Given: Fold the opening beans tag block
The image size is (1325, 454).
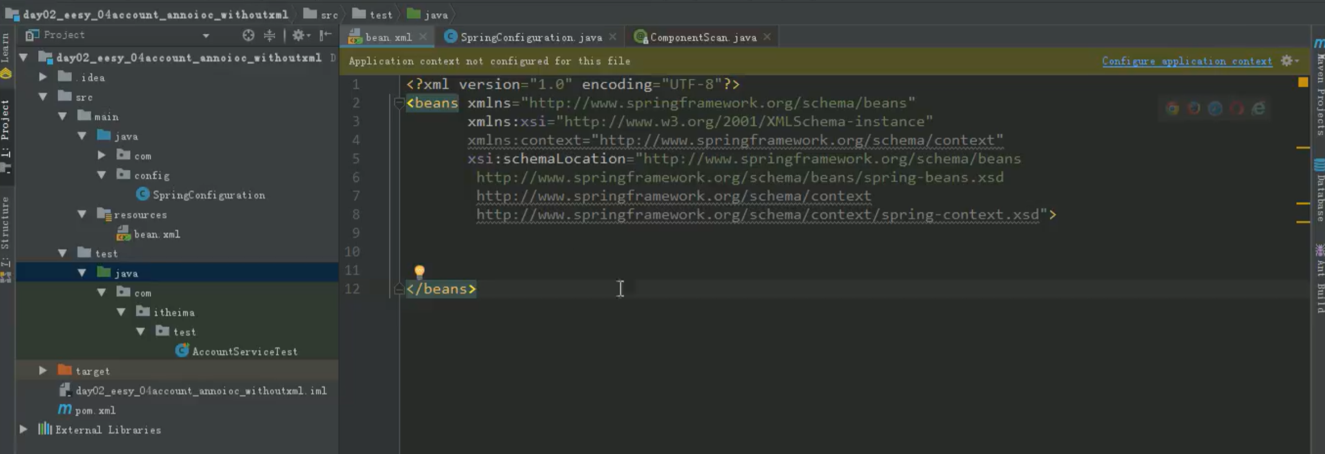Looking at the screenshot, I should click(398, 103).
